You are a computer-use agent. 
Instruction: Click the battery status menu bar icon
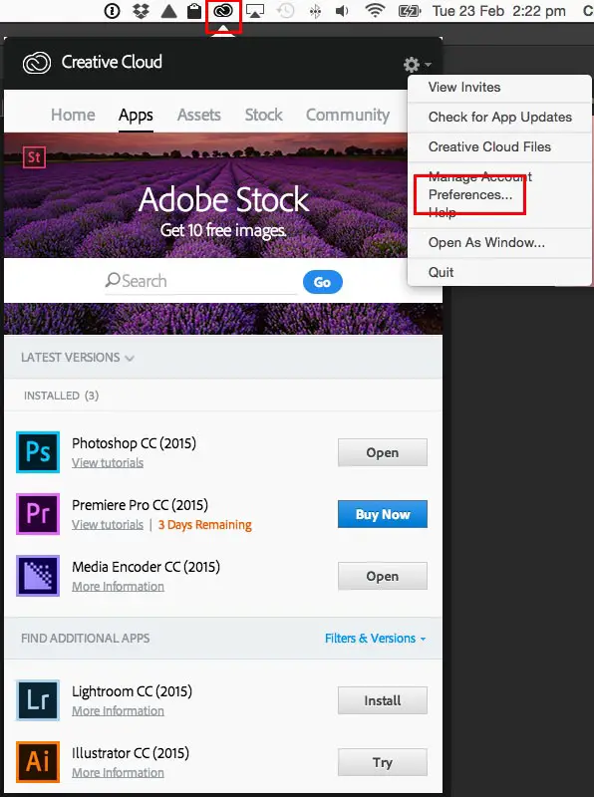(x=410, y=11)
